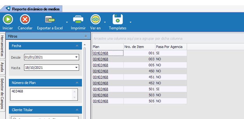Pin the Filtros panel with pushpin icon
The height and width of the screenshot is (119, 244).
[86, 36]
